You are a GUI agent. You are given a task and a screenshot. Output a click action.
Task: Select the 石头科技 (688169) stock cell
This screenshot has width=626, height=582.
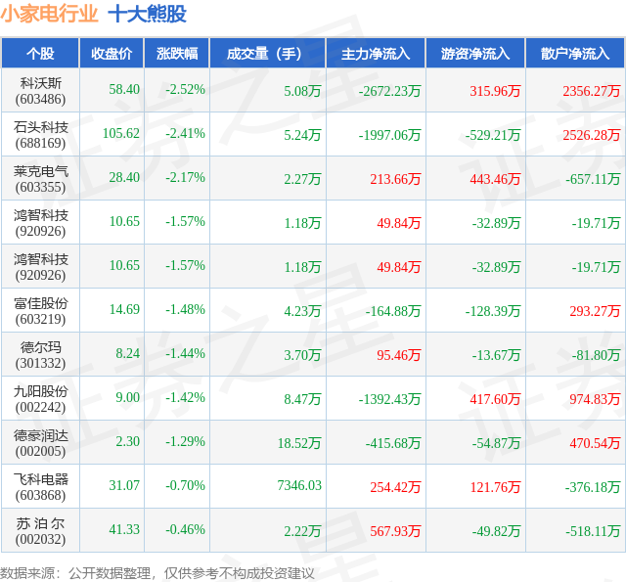tap(40, 135)
